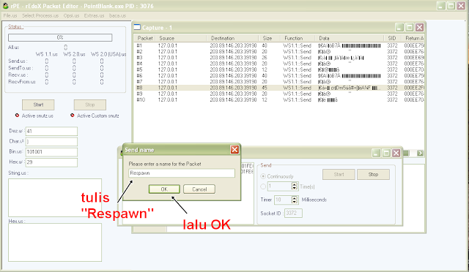The width and height of the screenshot is (469, 272).
Task: Click the Stop button in Status panel
Action: pos(89,105)
